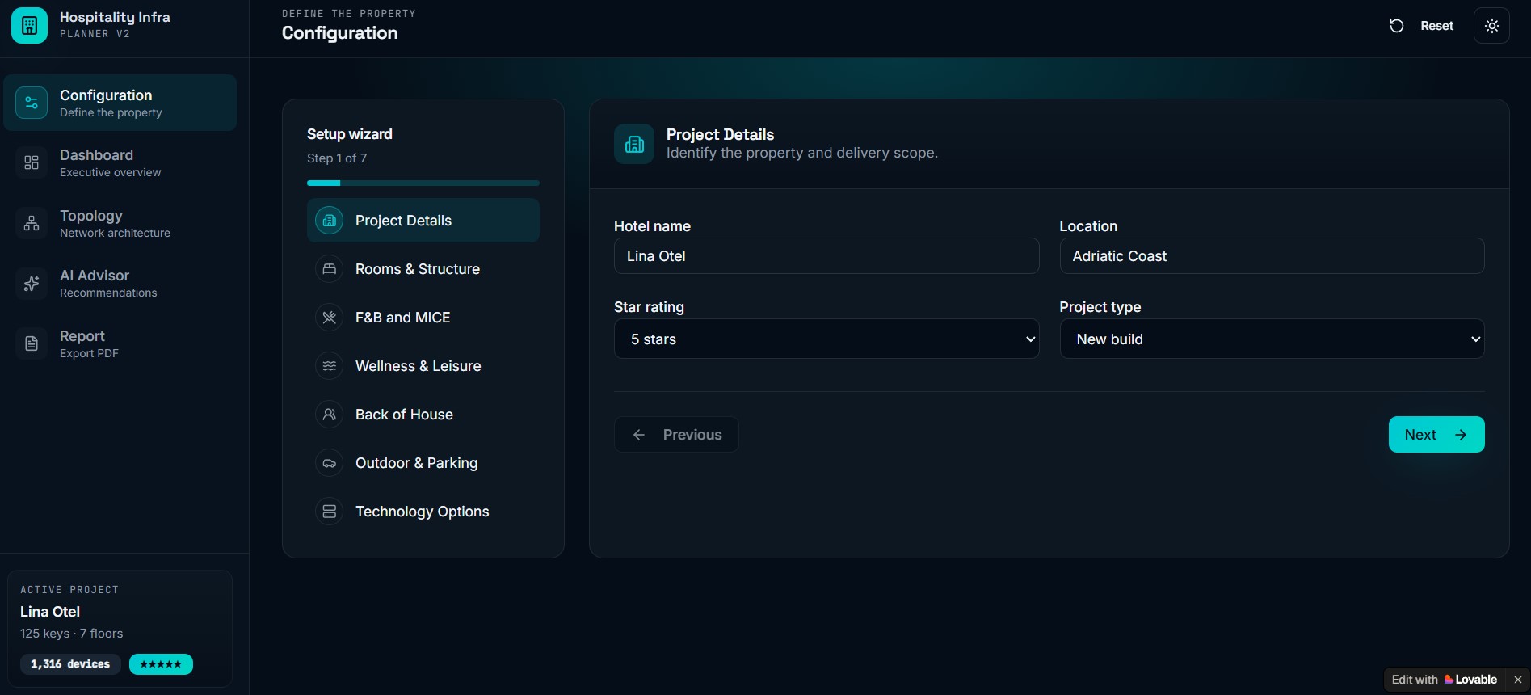Open the Dashboard grid icon in sidebar
The width and height of the screenshot is (1531, 695).
tap(32, 162)
